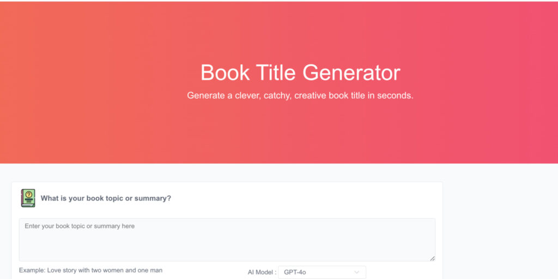
Task: Click the "Example: Love story" hint text
Action: pyautogui.click(x=90, y=270)
